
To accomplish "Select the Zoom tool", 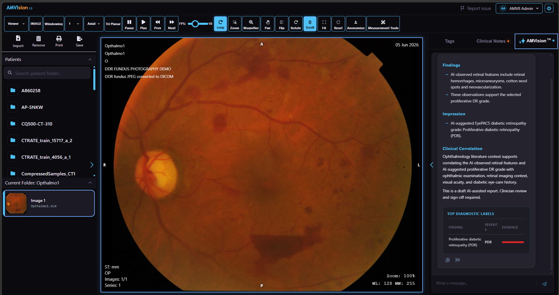I will tap(234, 24).
